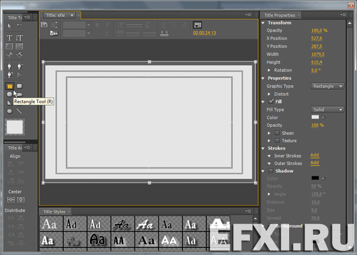The width and height of the screenshot is (357, 255).
Task: Add an Outer Stroke
Action: 314,163
